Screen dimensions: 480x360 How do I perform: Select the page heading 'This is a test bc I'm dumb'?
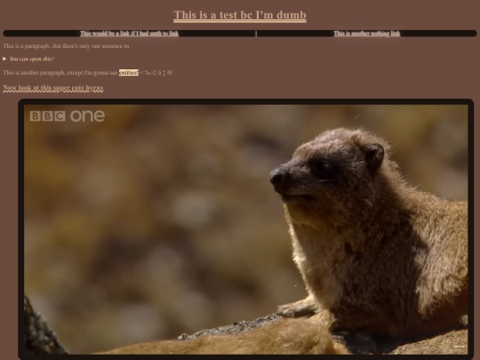pos(240,15)
